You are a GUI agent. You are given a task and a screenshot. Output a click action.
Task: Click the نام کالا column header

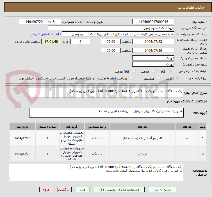coord(142,127)
